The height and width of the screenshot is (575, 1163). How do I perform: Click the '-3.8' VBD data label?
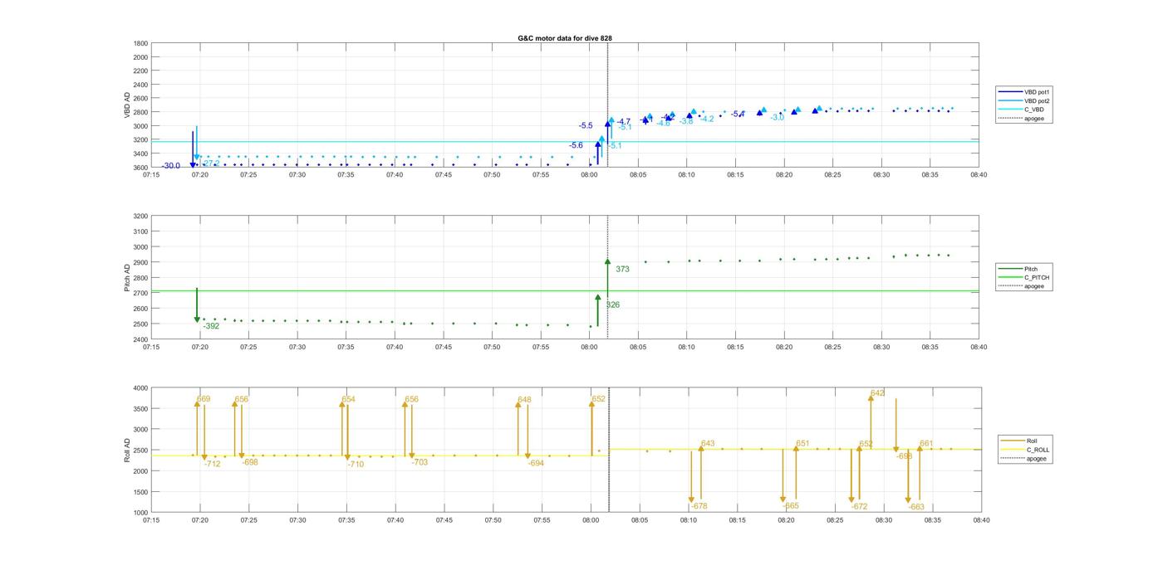click(686, 121)
